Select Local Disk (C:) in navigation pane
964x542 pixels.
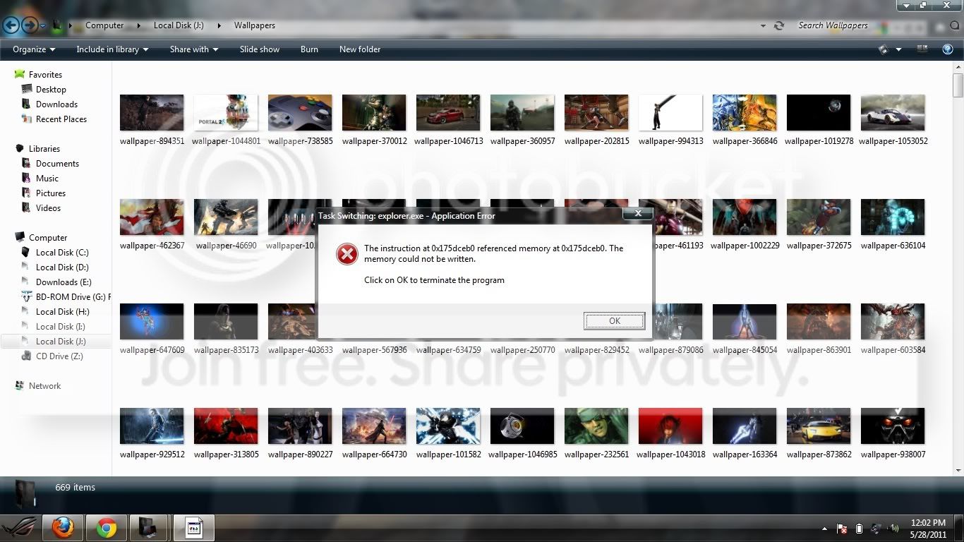point(62,252)
